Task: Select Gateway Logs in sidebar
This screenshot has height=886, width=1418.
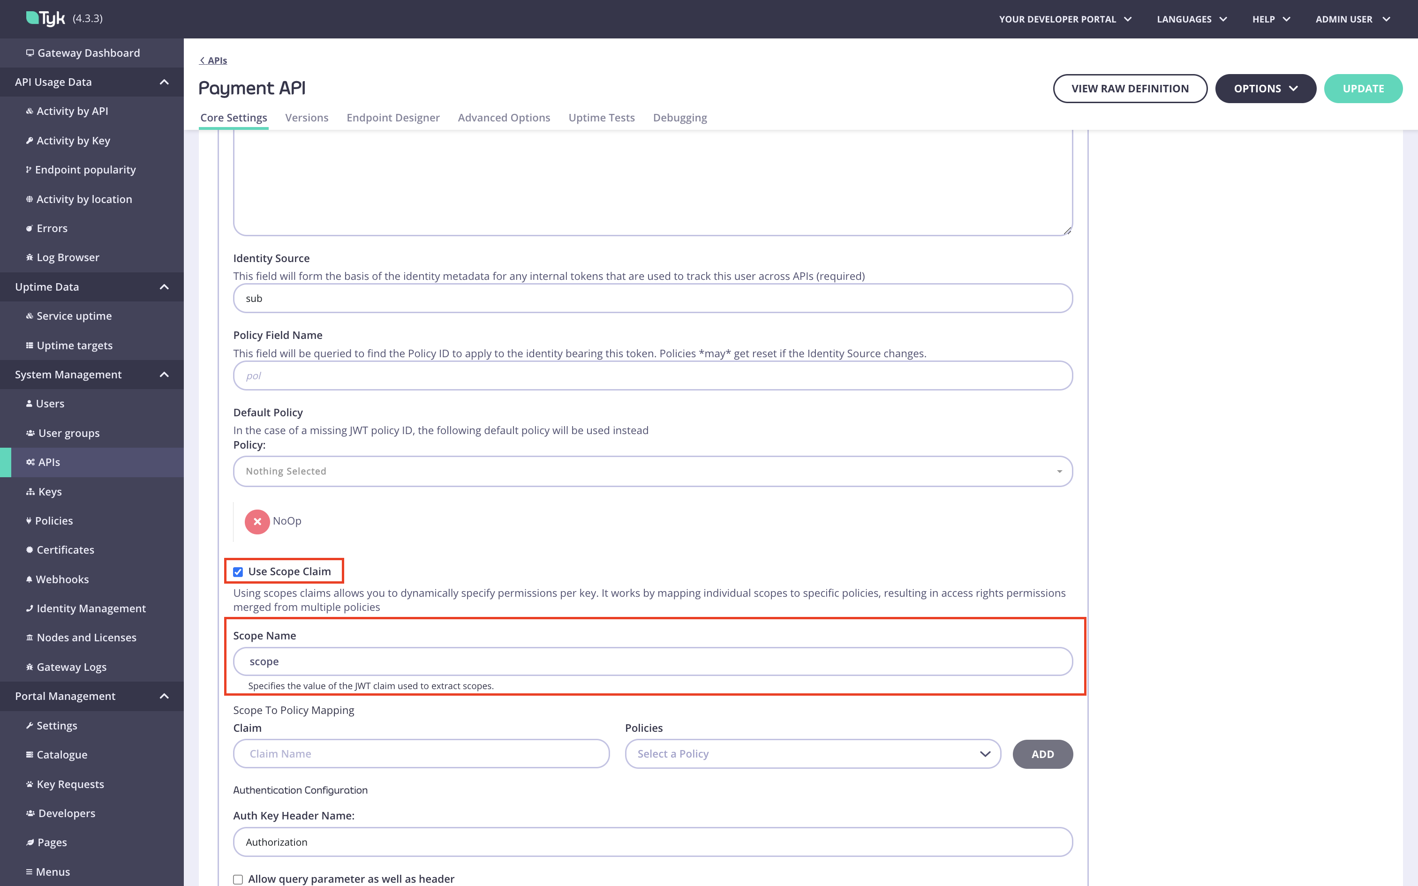Action: [71, 666]
